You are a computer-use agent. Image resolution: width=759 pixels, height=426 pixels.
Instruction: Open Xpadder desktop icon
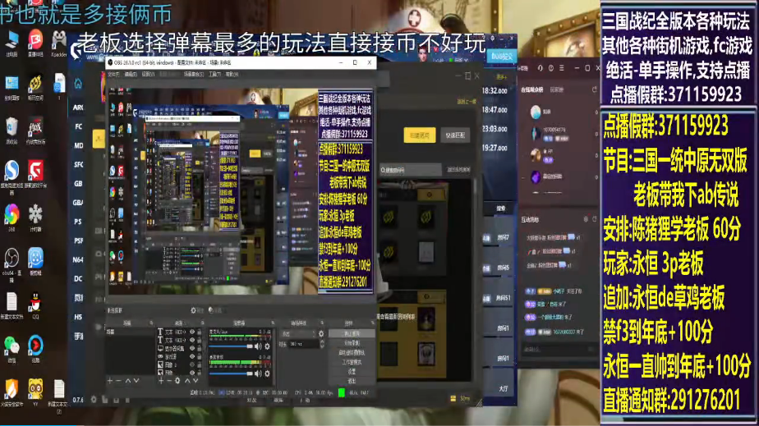coord(58,44)
